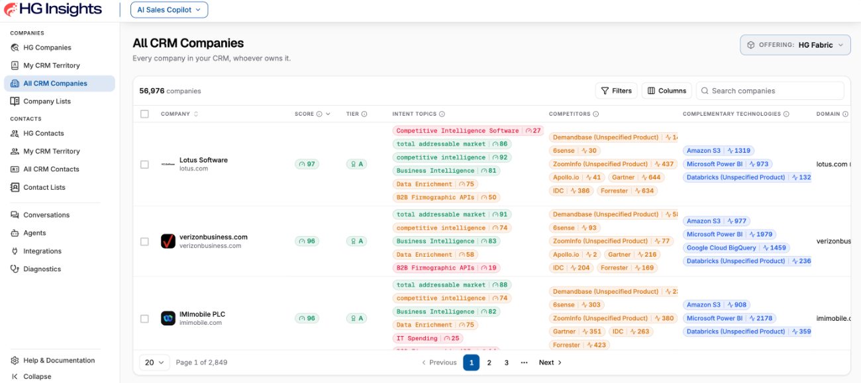Click B2B Firmographic APIs 50 tag
The width and height of the screenshot is (861, 383).
coord(446,197)
